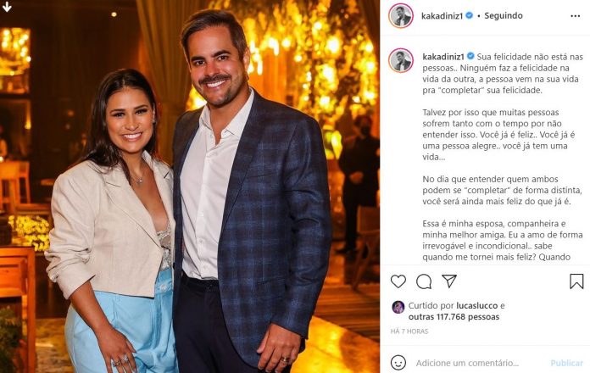The image size is (590, 373).
Task: Open the three-dots more options menu
Action: (x=575, y=16)
